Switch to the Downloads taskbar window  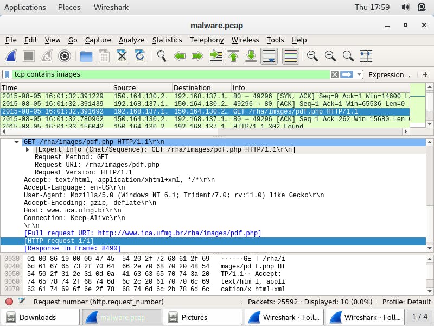pyautogui.click(x=40, y=317)
